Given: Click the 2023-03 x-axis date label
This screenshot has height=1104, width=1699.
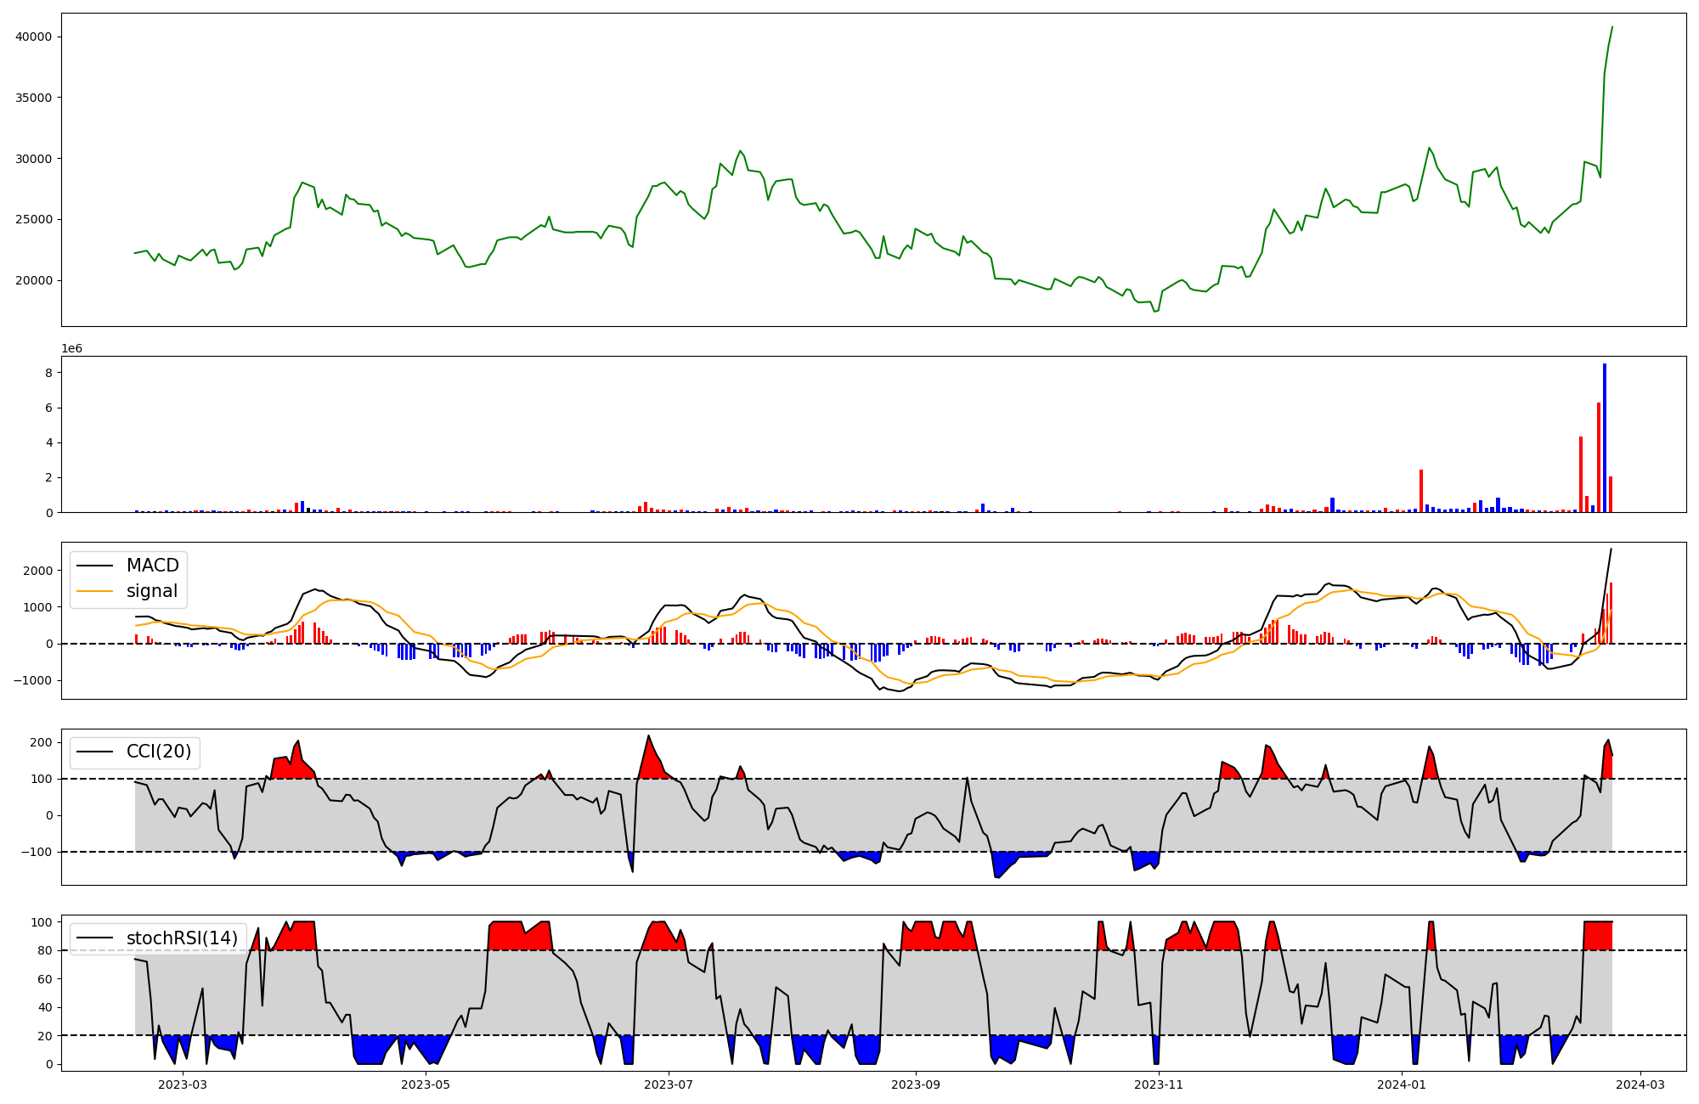Looking at the screenshot, I should click(183, 1084).
